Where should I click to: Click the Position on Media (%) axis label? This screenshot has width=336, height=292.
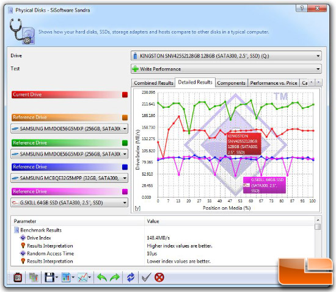pyautogui.click(x=227, y=208)
